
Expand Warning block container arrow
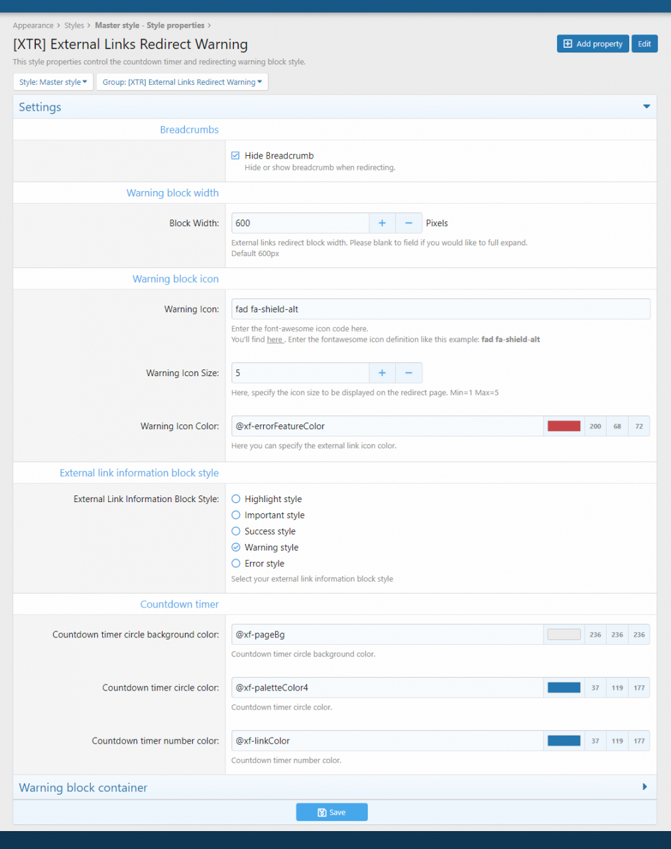[644, 787]
